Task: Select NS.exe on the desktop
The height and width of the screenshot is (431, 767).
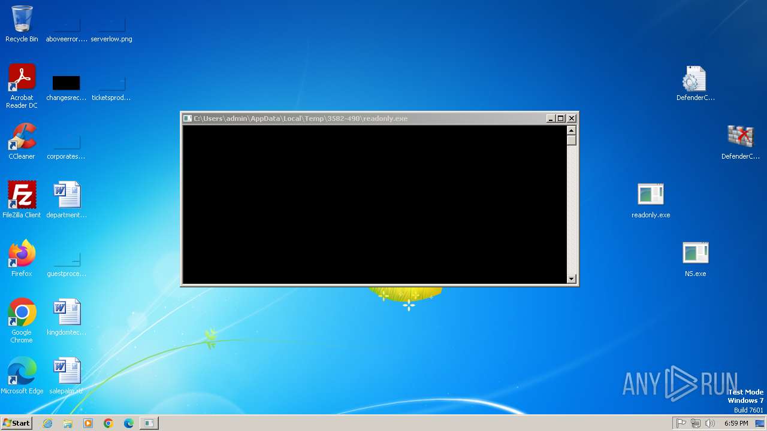Action: (x=695, y=259)
